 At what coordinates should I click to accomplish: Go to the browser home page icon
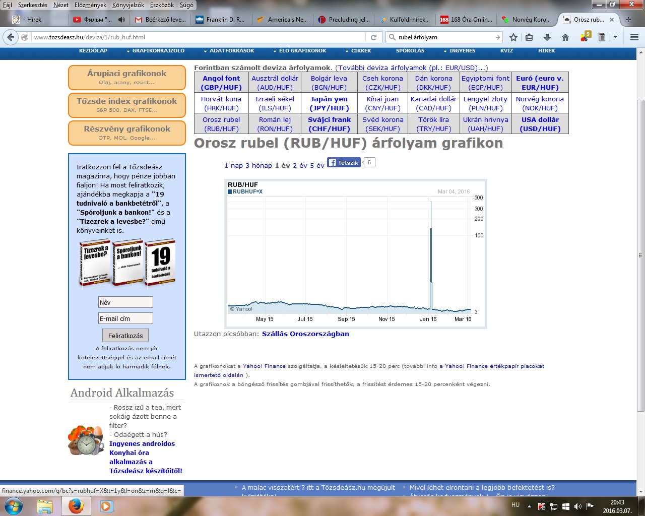point(565,37)
